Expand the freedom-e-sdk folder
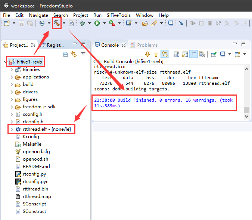 pyautogui.click(x=12, y=107)
